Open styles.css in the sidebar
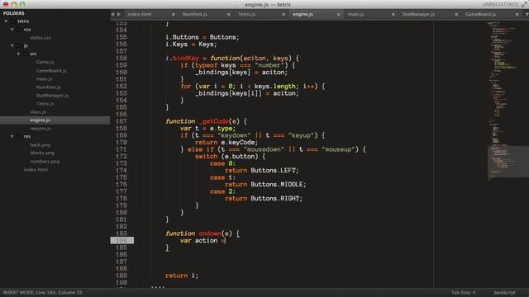529x297 pixels. [x=41, y=38]
